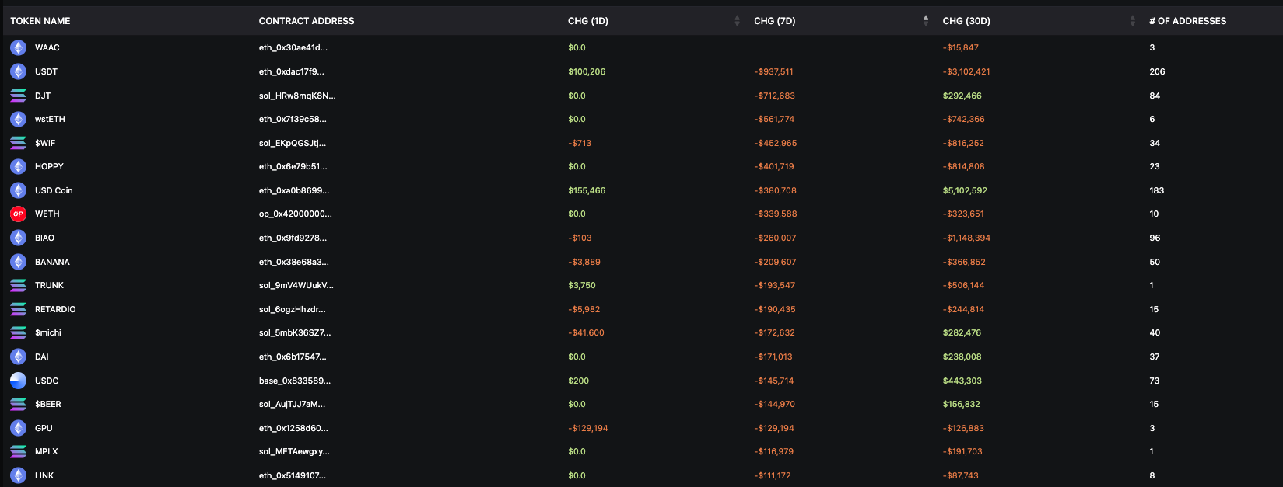
Task: Open the WAAC token name
Action: (47, 47)
